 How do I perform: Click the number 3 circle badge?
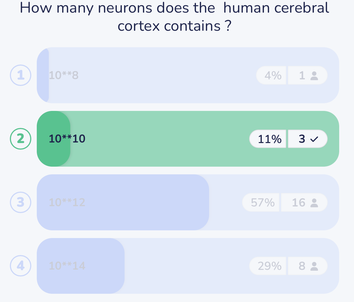click(21, 202)
